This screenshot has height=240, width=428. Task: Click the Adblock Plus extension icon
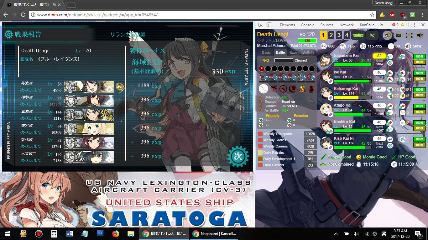pos(392,15)
